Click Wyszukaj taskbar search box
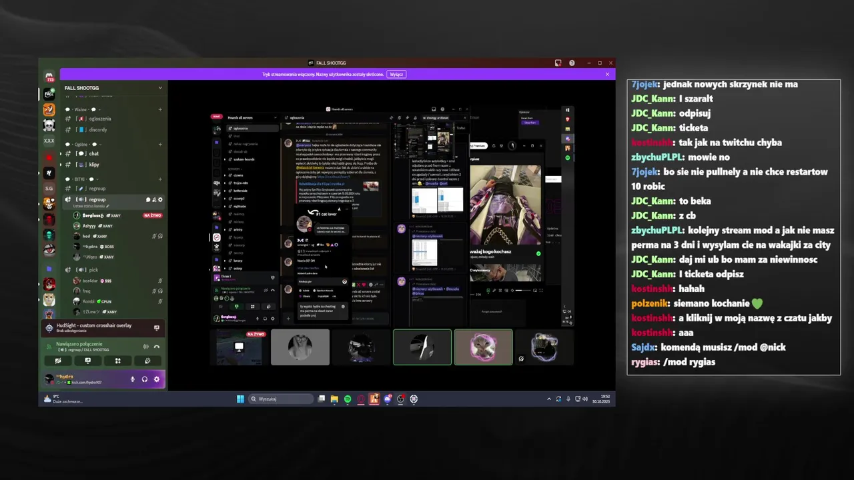Image resolution: width=854 pixels, height=480 pixels. click(x=280, y=399)
